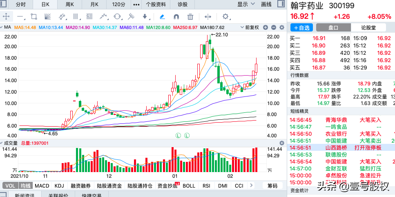Screen dimensions: 395x197
Task: Select the Gann fan lines tool
Action: pyautogui.click(x=47, y=17)
